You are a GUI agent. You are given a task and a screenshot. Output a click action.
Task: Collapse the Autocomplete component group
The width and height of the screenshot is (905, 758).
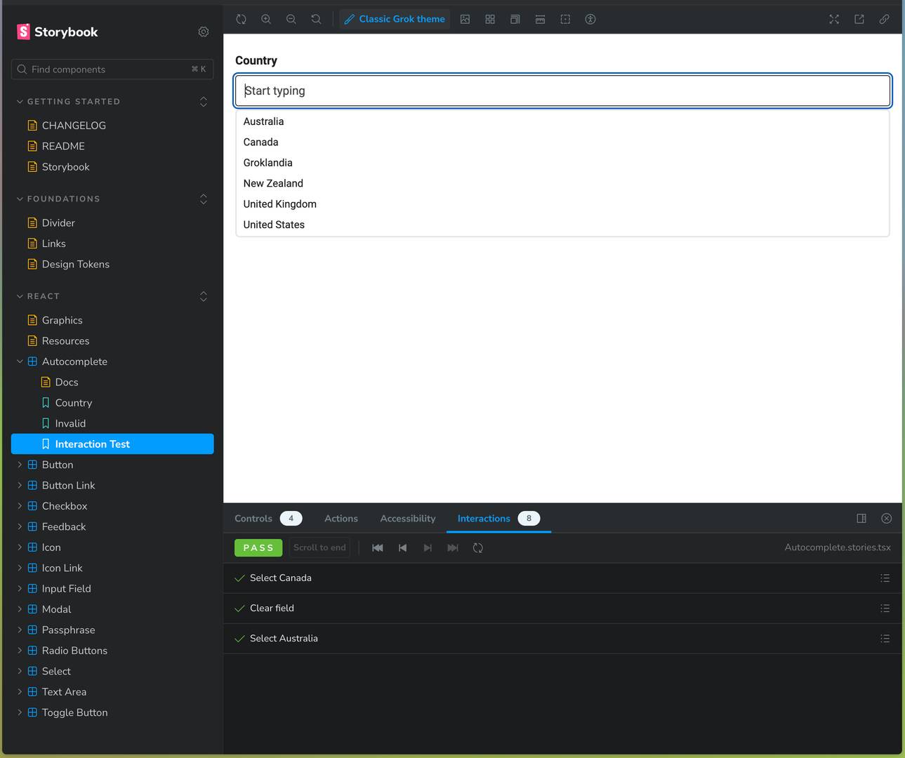20,361
